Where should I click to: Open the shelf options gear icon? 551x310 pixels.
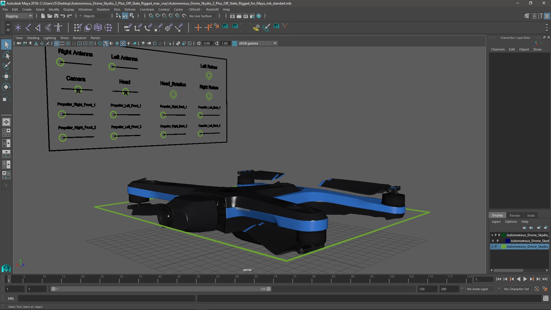8,30
